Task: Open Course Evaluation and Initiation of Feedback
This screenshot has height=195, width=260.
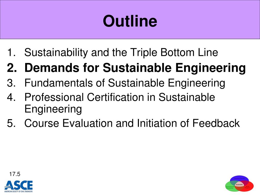Action: [x=132, y=123]
